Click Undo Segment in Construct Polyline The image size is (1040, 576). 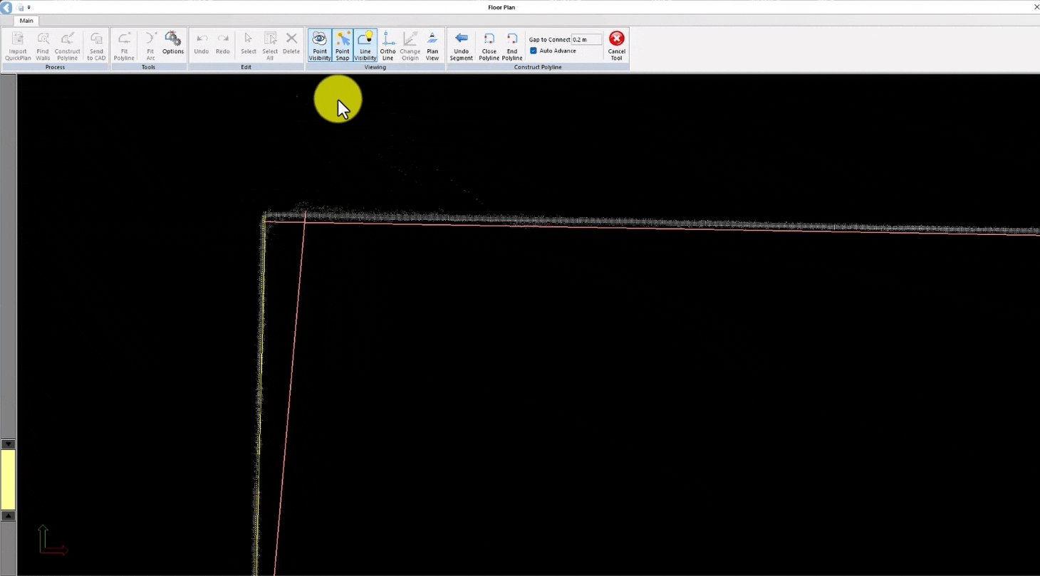(461, 45)
